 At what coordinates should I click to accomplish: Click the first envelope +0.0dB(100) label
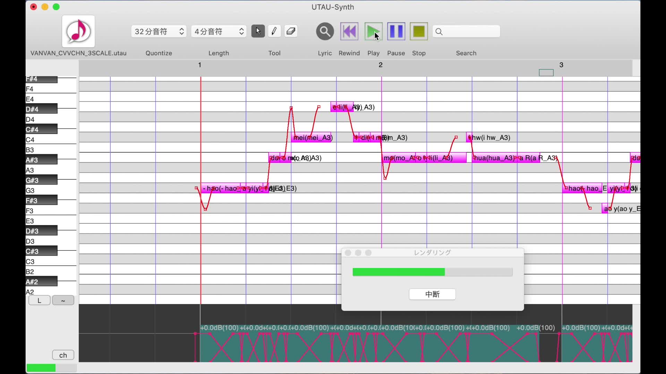219,328
